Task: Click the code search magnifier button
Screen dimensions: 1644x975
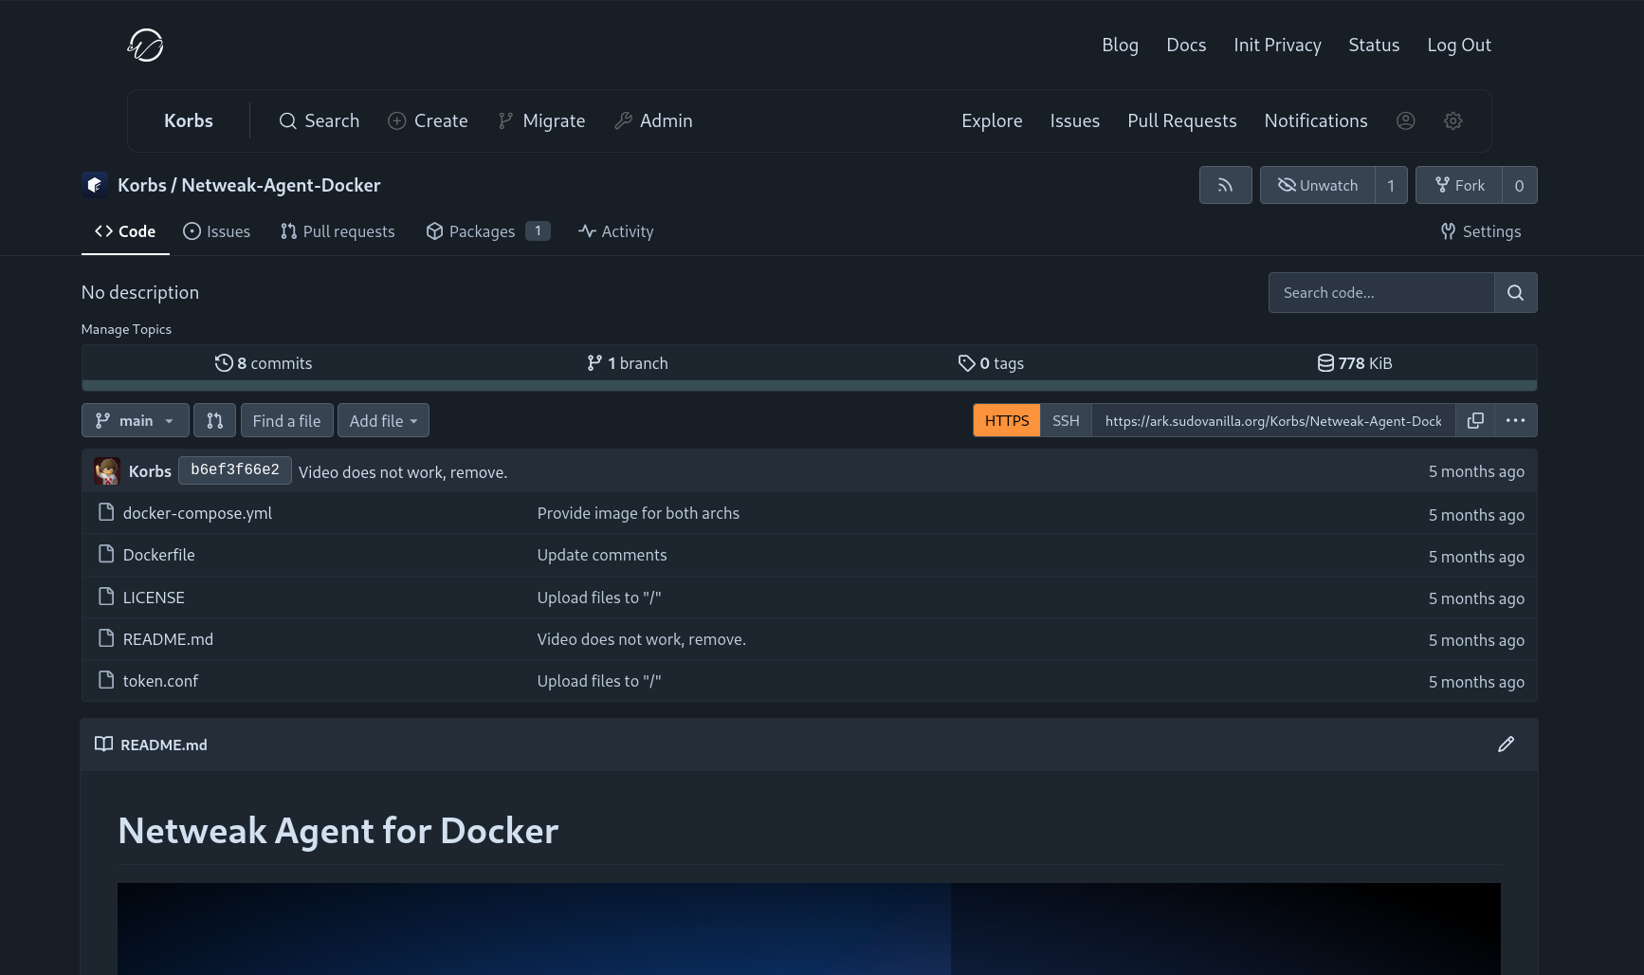Action: pyautogui.click(x=1515, y=292)
